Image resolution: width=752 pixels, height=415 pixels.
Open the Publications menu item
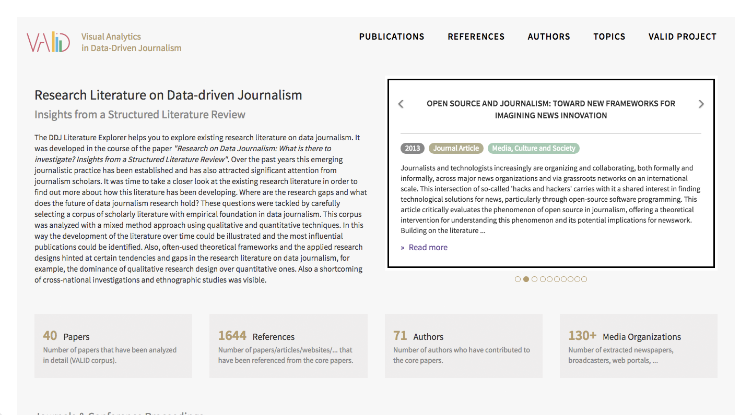click(x=392, y=36)
